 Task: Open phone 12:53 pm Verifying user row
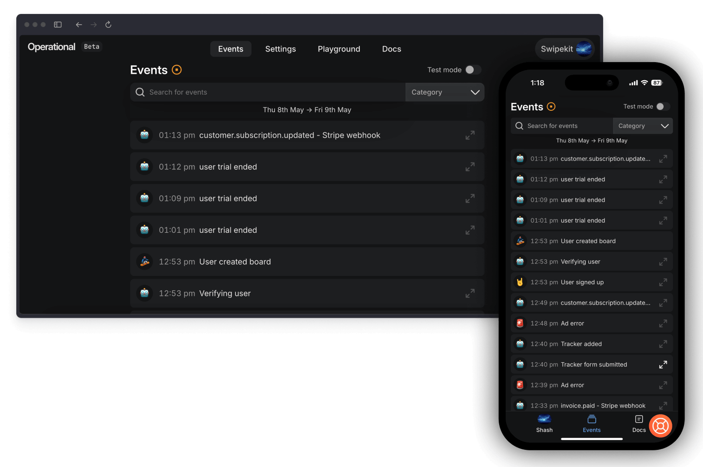[x=592, y=262]
